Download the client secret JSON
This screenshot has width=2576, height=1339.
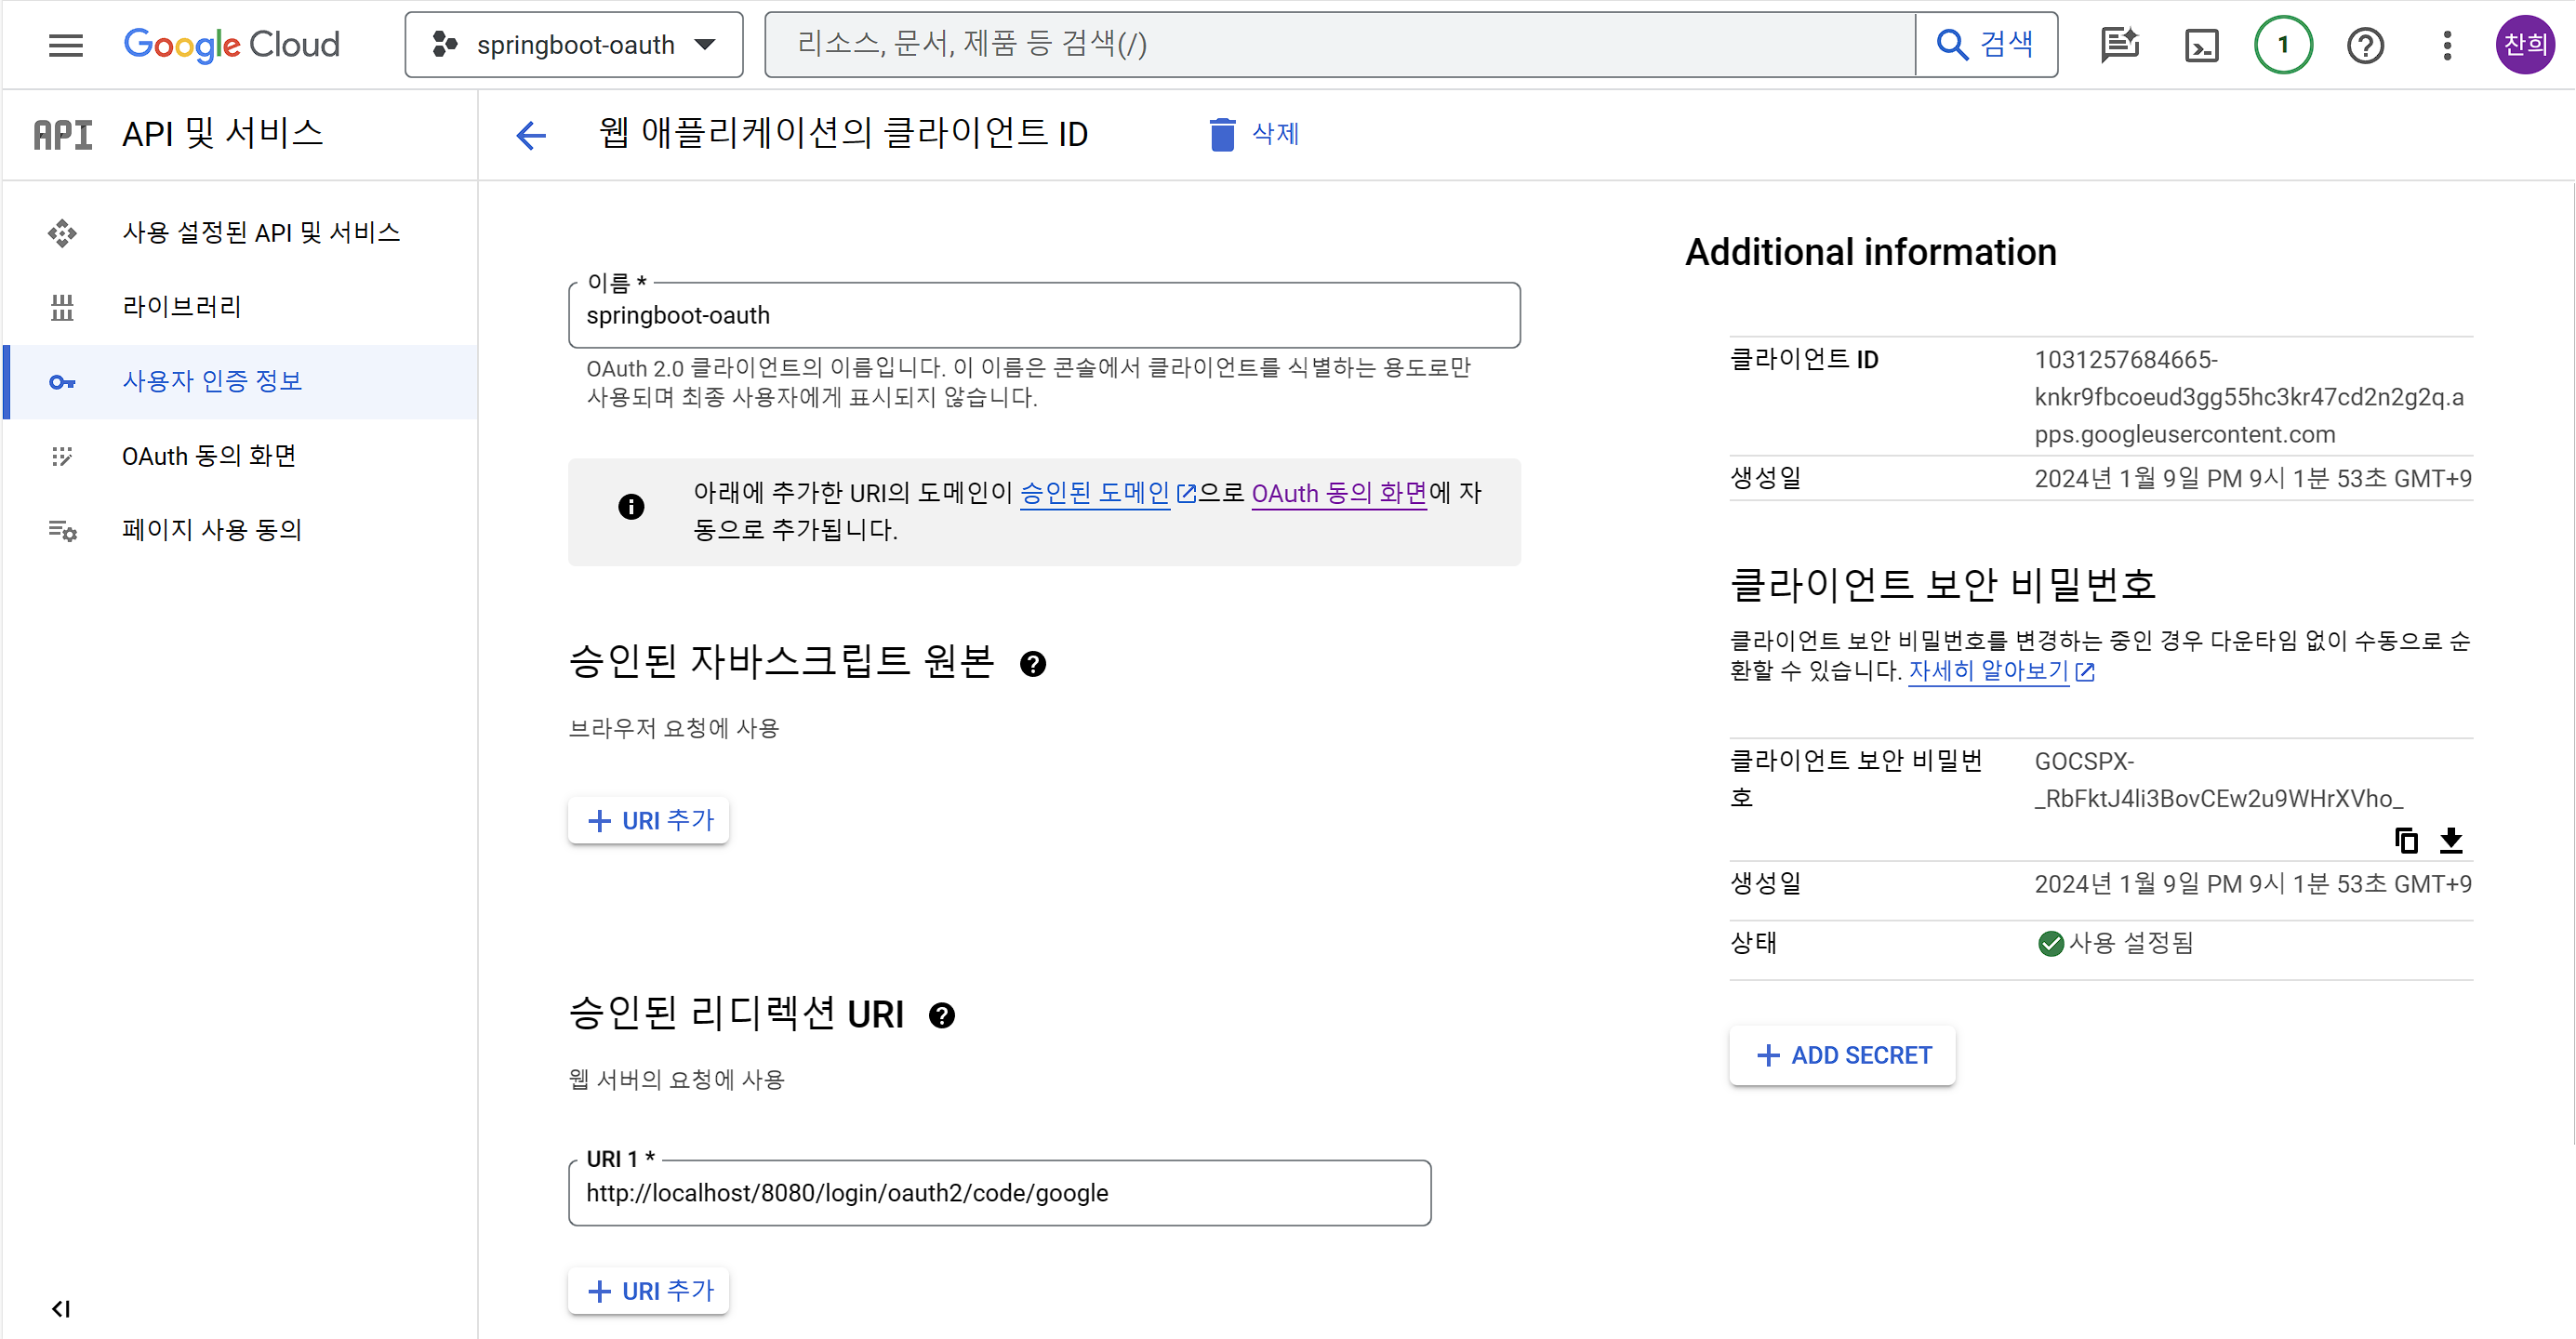(x=2451, y=841)
